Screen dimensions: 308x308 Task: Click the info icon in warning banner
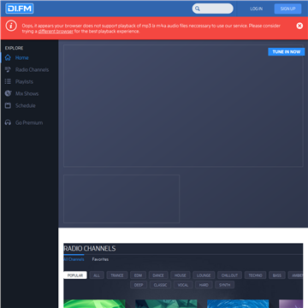pyautogui.click(x=11, y=26)
